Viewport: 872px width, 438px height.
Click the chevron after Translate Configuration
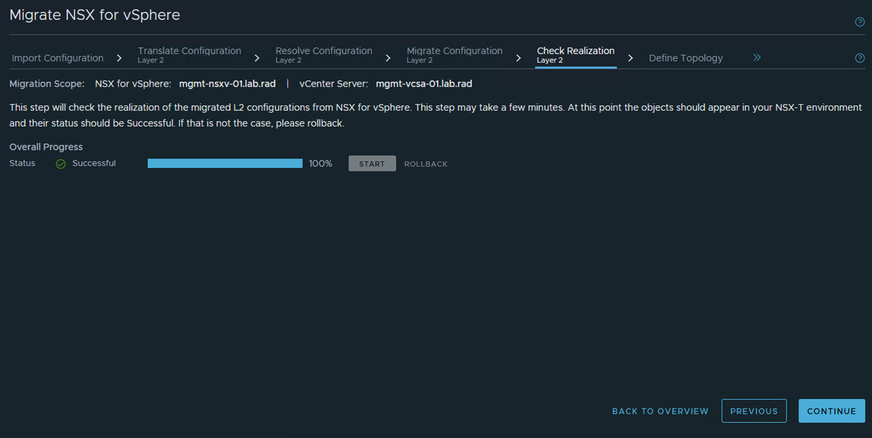click(x=257, y=58)
